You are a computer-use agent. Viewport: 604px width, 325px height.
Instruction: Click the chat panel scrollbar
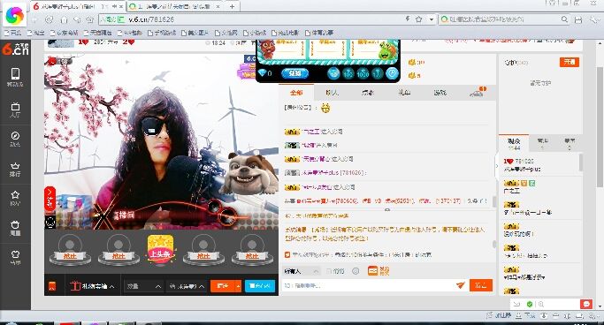point(493,202)
